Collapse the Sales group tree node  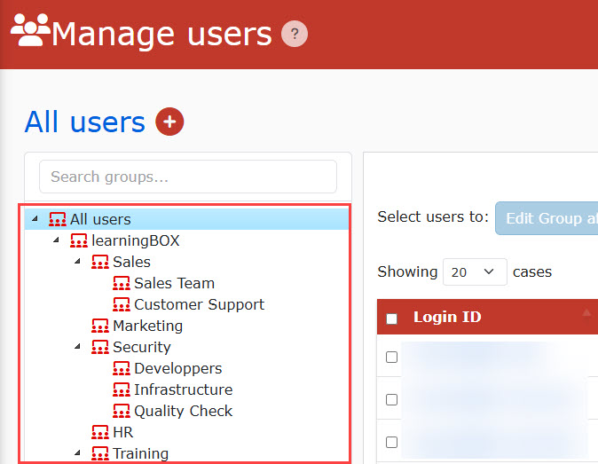(x=77, y=263)
